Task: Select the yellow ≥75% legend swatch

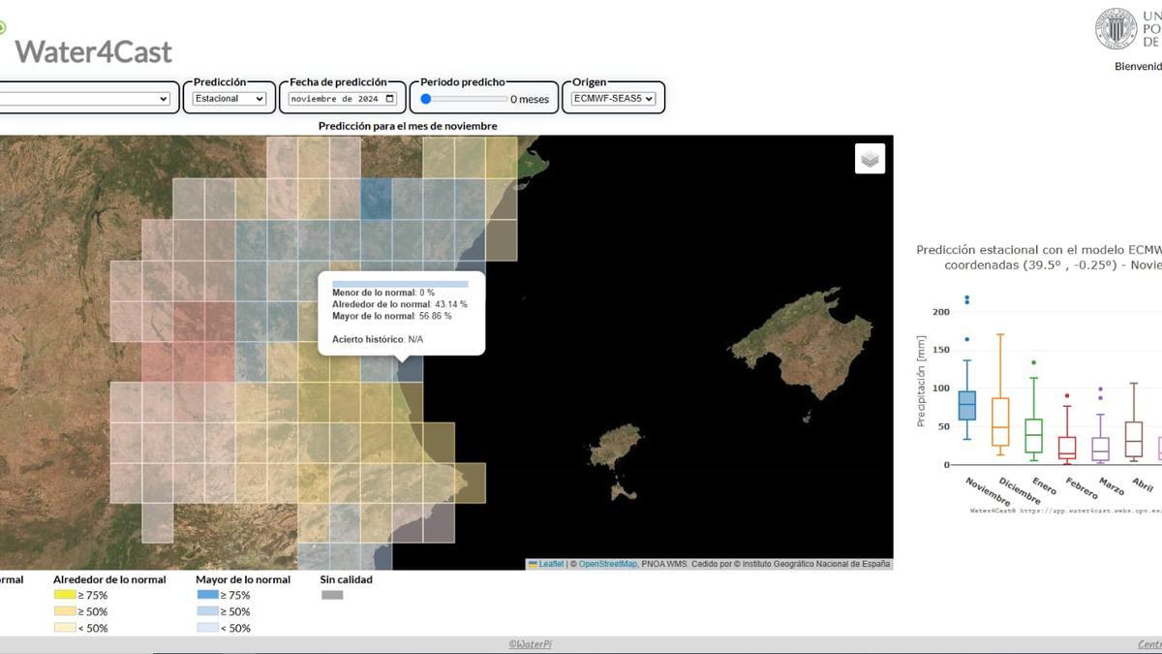Action: [65, 594]
